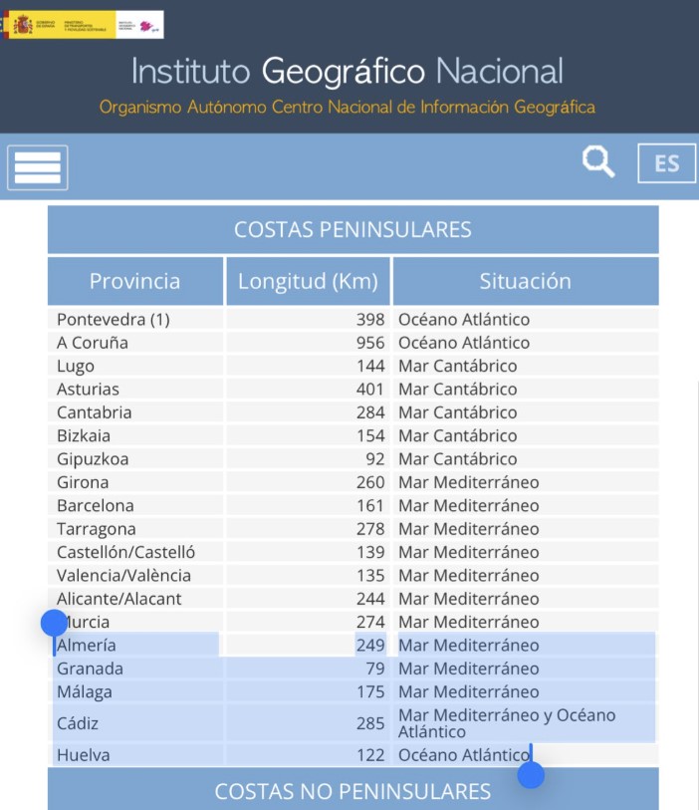
Task: Sort the table by Provincia header
Action: click(x=134, y=281)
